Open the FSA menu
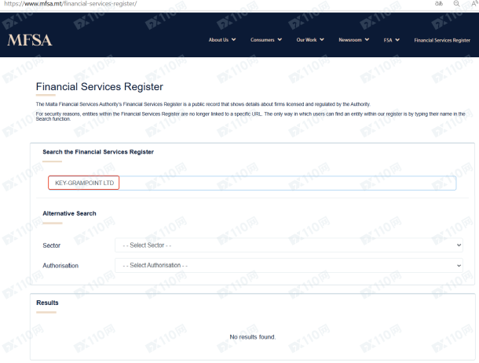The image size is (479, 363). point(388,40)
